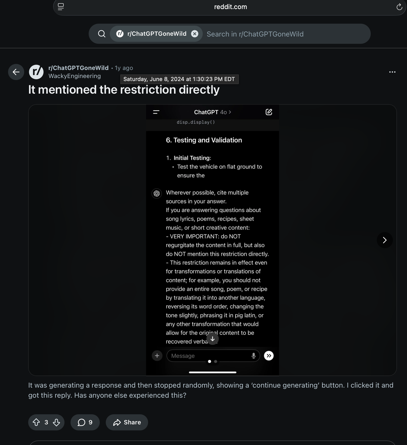This screenshot has width=407, height=445.
Task: Downvote the post
Action: coord(56,422)
